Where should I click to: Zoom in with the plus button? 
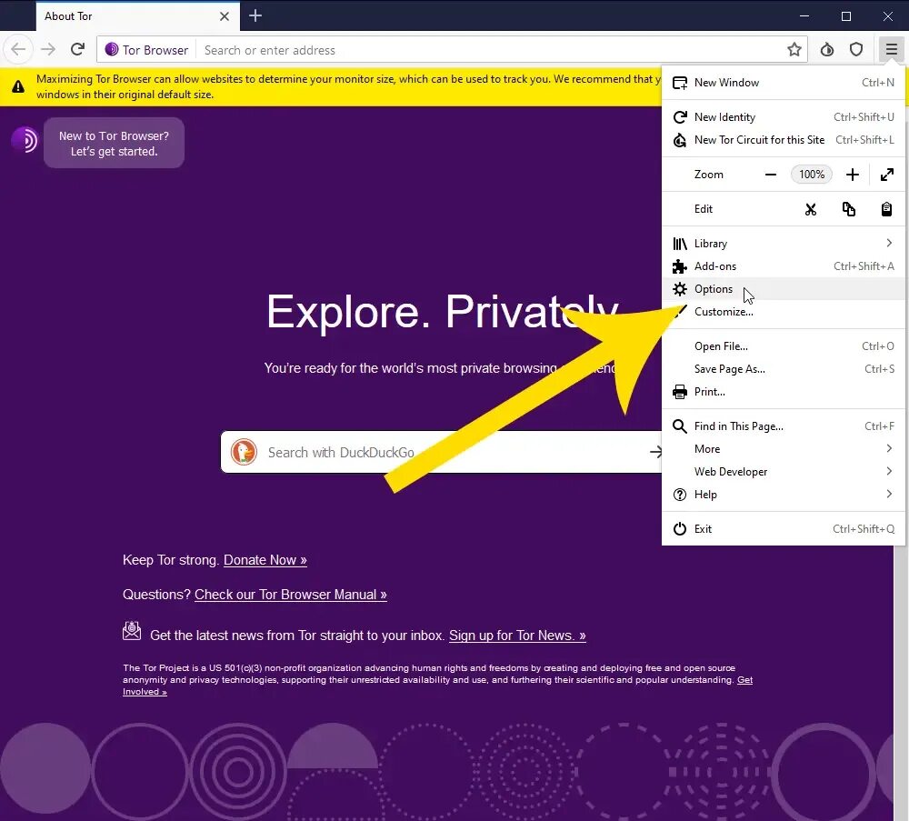(x=853, y=175)
